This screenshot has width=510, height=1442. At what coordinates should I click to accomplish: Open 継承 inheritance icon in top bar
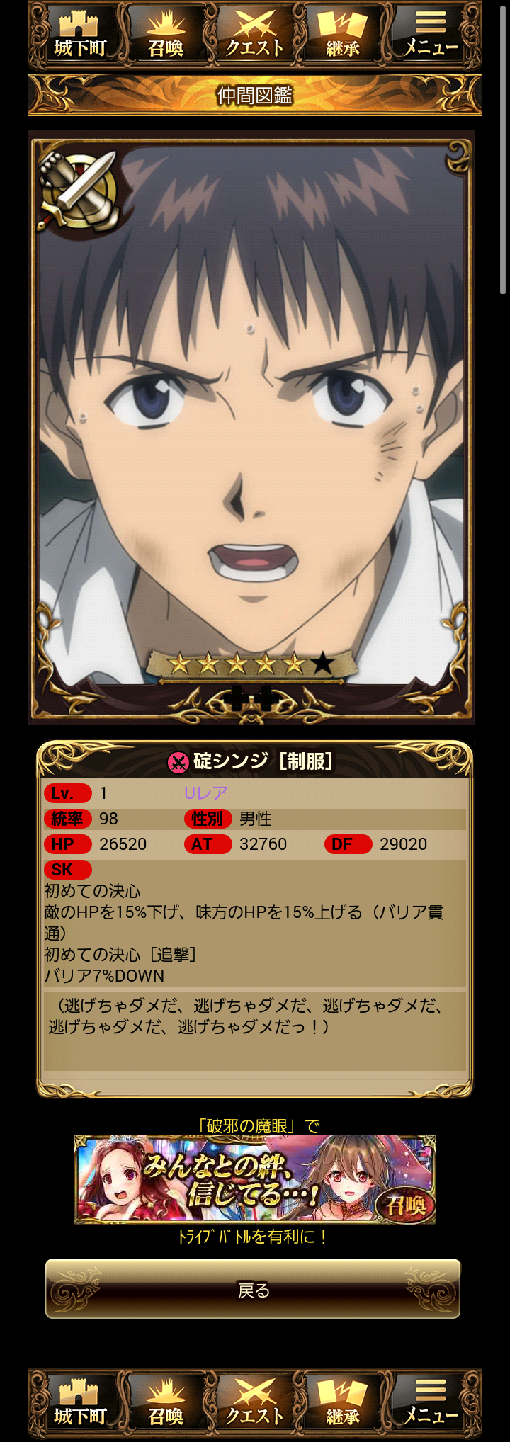click(343, 35)
